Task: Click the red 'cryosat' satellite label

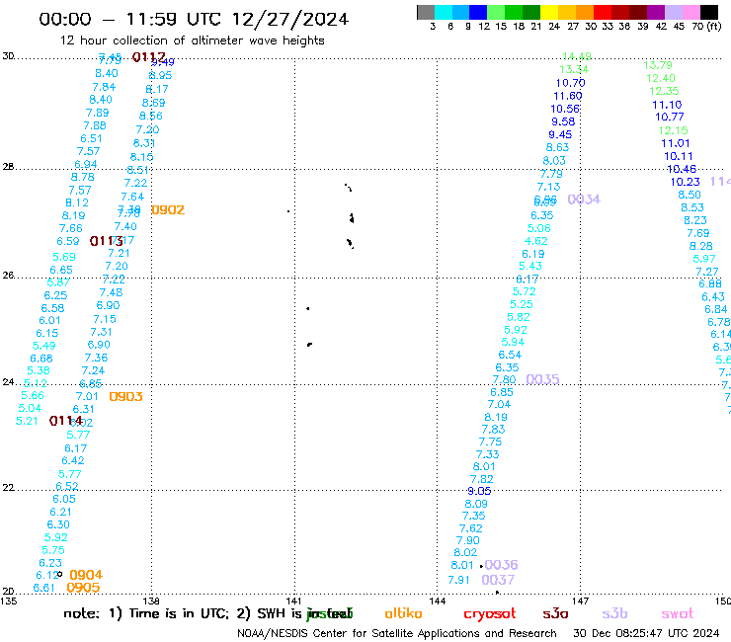Action: coord(490,614)
